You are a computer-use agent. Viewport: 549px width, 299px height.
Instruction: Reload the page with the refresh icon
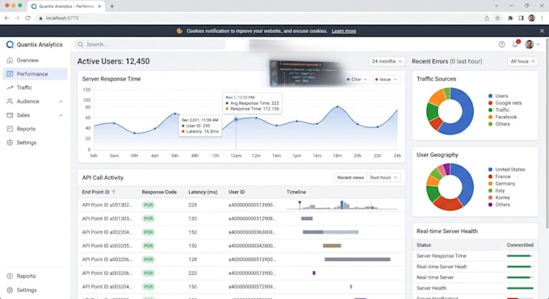27,18
